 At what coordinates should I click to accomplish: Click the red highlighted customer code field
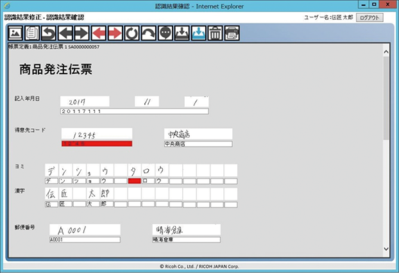[x=96, y=144]
